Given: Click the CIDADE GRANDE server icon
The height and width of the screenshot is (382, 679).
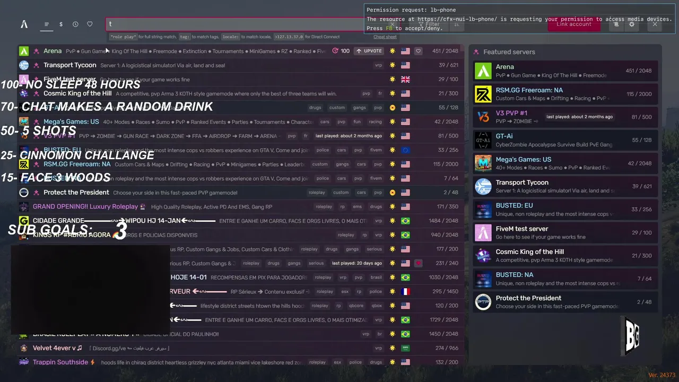Looking at the screenshot, I should [x=24, y=221].
